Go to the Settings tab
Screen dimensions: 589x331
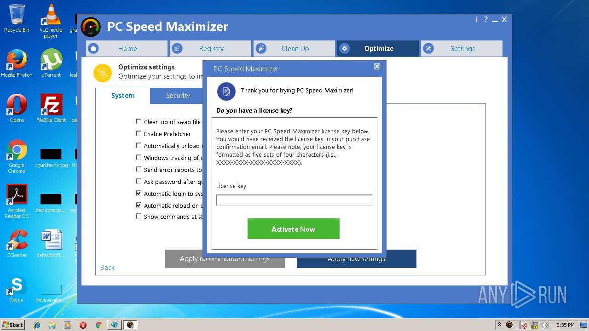click(x=462, y=48)
